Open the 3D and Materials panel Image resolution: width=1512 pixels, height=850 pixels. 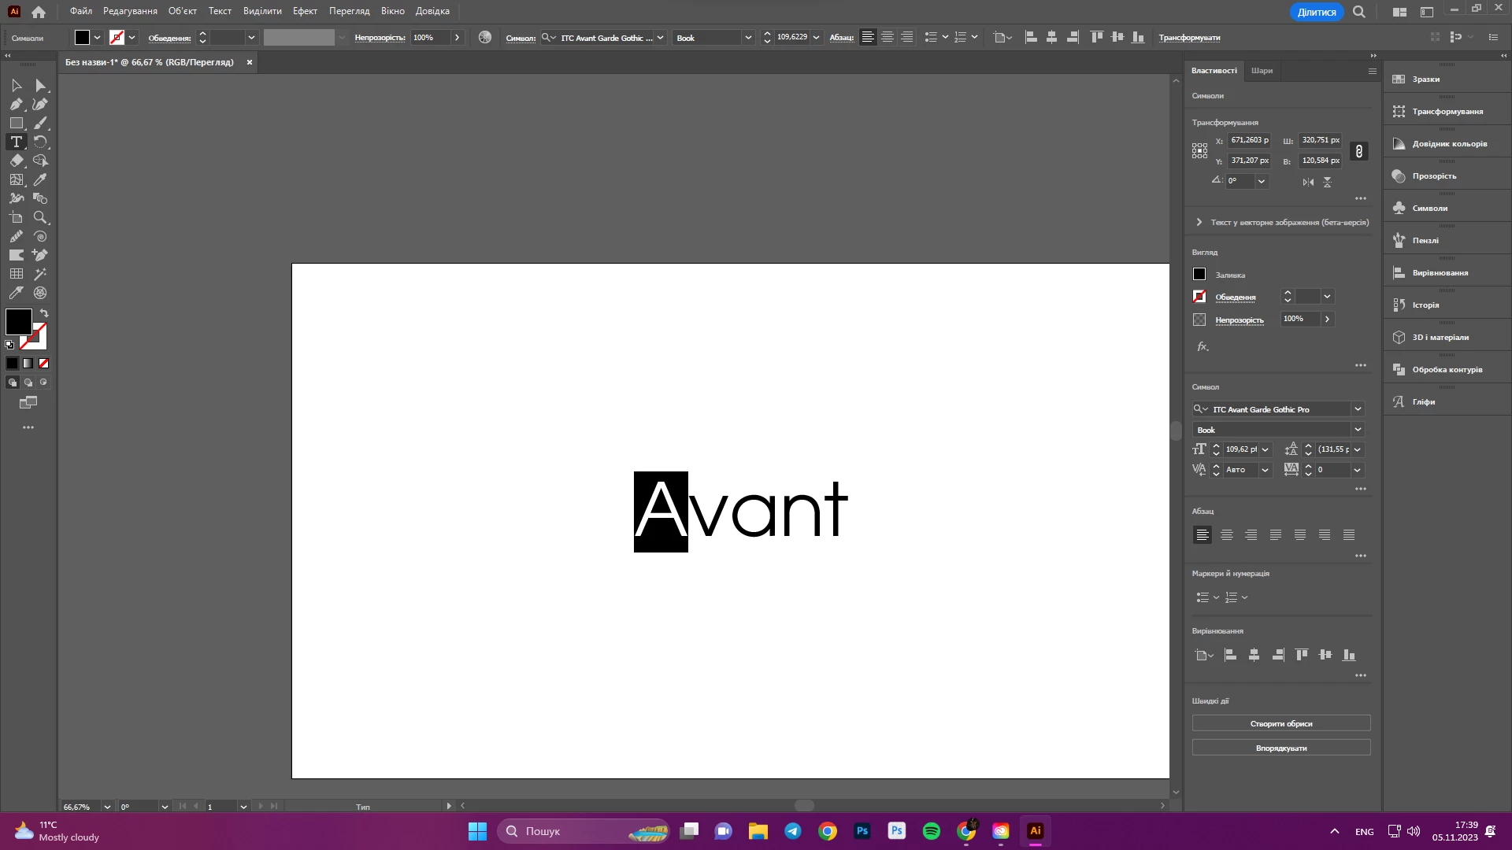coord(1440,338)
